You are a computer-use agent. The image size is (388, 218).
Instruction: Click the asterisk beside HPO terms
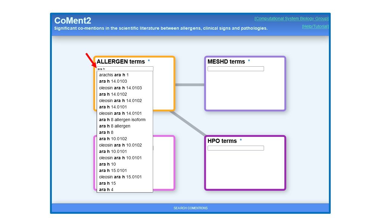click(241, 140)
